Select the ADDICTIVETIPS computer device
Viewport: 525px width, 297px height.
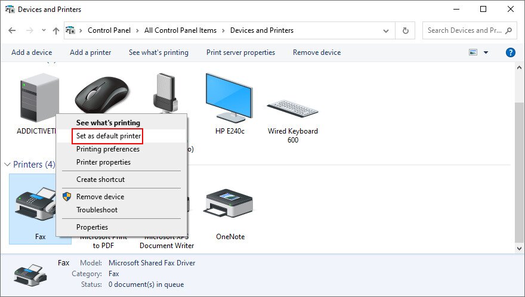pos(39,98)
